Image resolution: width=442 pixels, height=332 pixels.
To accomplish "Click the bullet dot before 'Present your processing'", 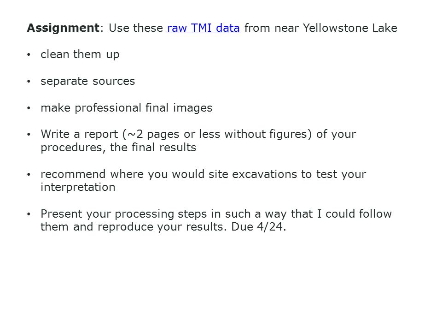I will click(29, 214).
